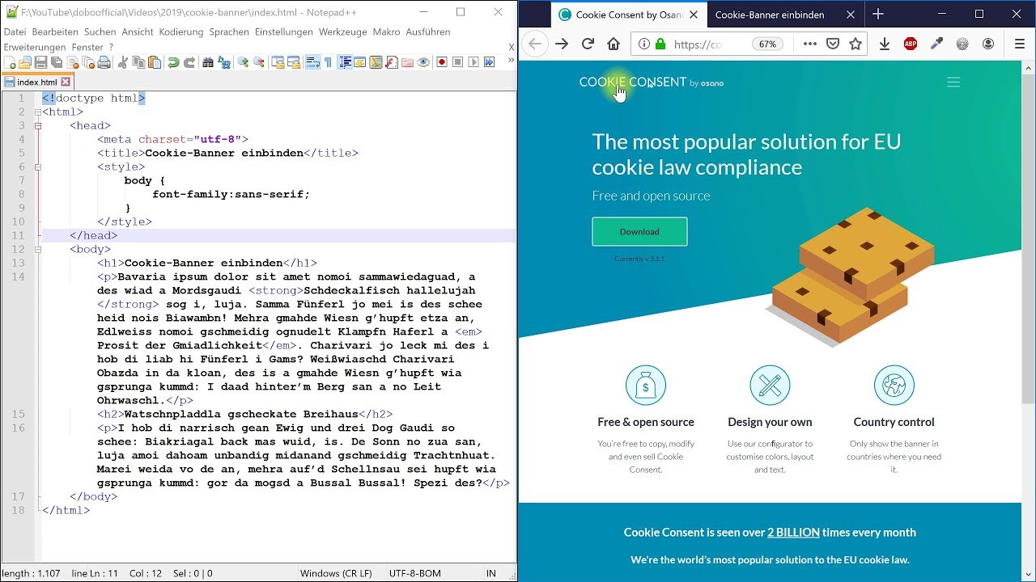The width and height of the screenshot is (1036, 582).
Task: Show site information icon in address bar
Action: point(644,44)
